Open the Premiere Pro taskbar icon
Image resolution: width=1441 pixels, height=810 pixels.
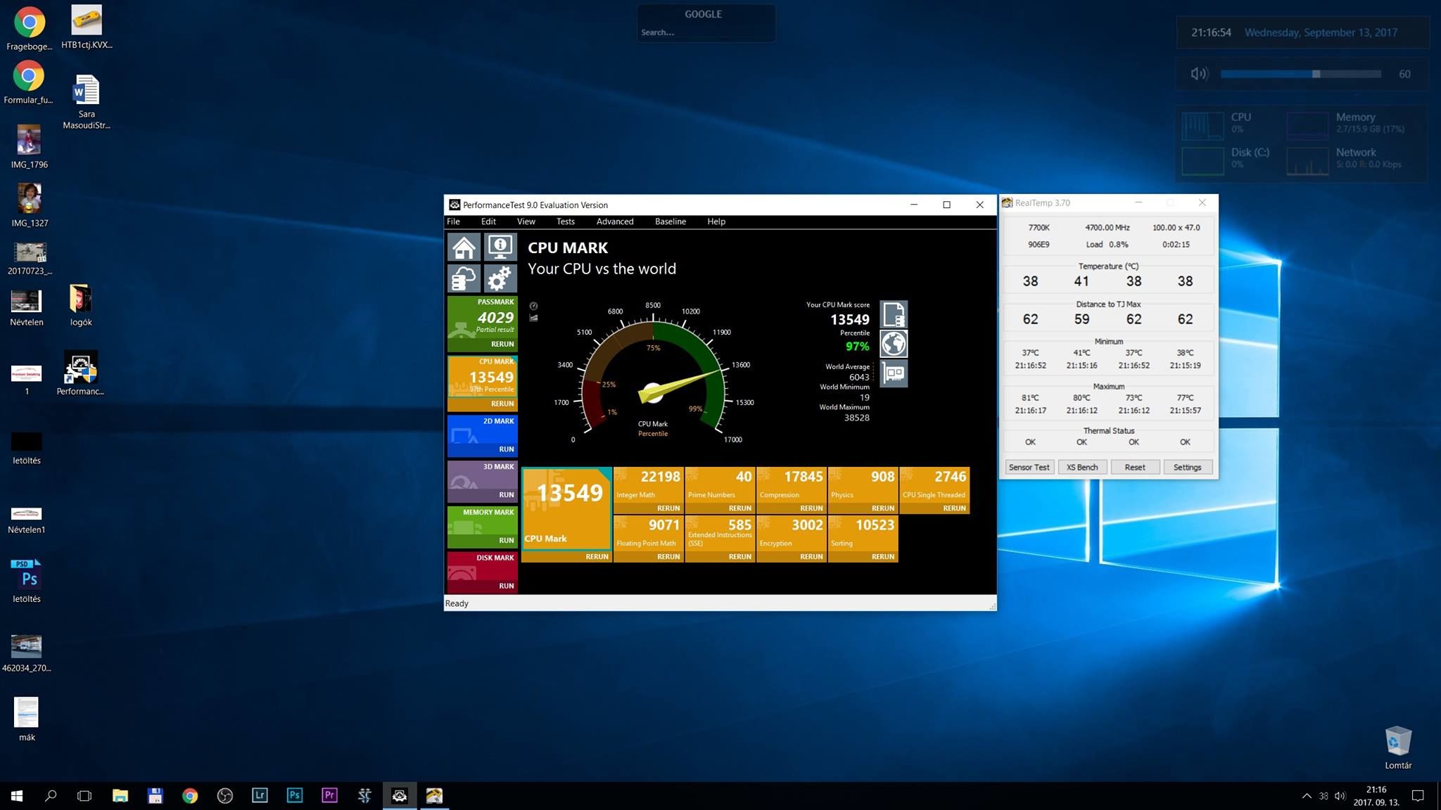click(x=329, y=795)
